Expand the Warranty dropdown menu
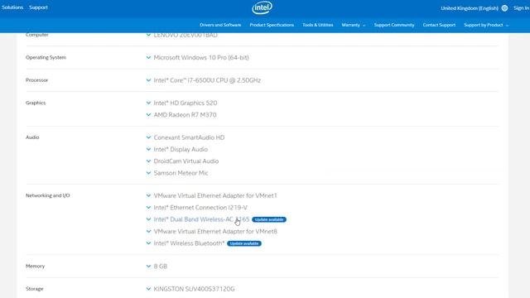530x298 pixels. 354,25
